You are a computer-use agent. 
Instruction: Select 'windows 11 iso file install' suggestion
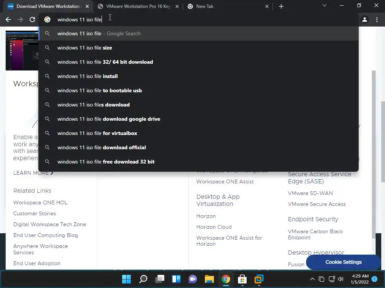coord(199,76)
